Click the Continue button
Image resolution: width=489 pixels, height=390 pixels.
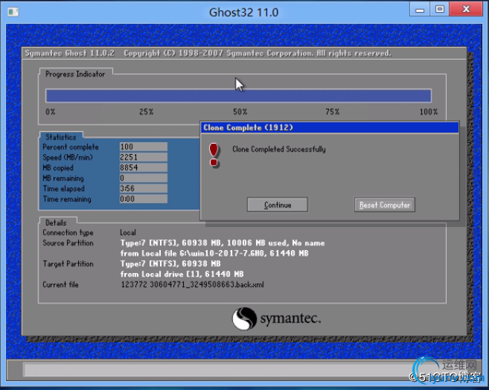pos(277,205)
